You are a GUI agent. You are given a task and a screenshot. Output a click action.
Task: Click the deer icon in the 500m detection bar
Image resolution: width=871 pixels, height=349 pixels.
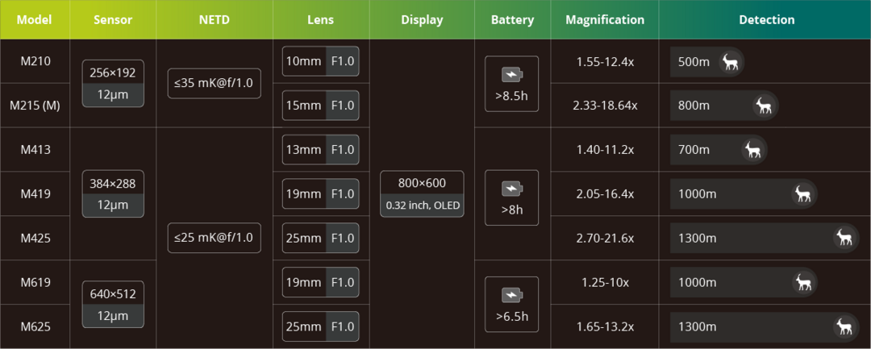[731, 62]
